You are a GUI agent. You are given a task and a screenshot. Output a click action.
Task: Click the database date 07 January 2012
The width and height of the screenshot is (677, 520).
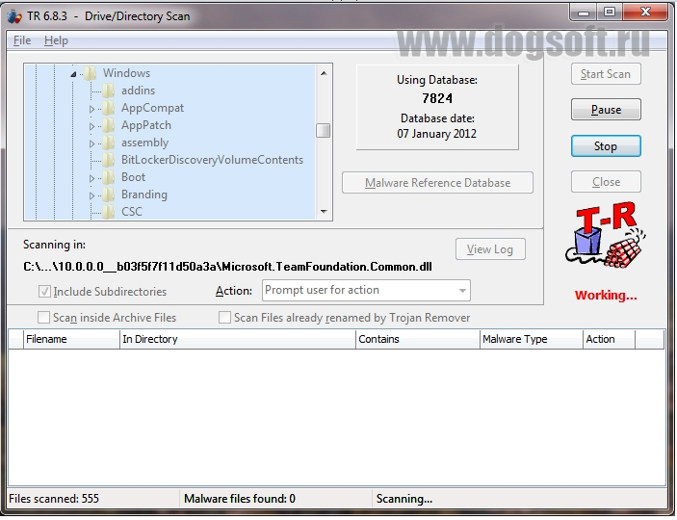[x=437, y=134]
